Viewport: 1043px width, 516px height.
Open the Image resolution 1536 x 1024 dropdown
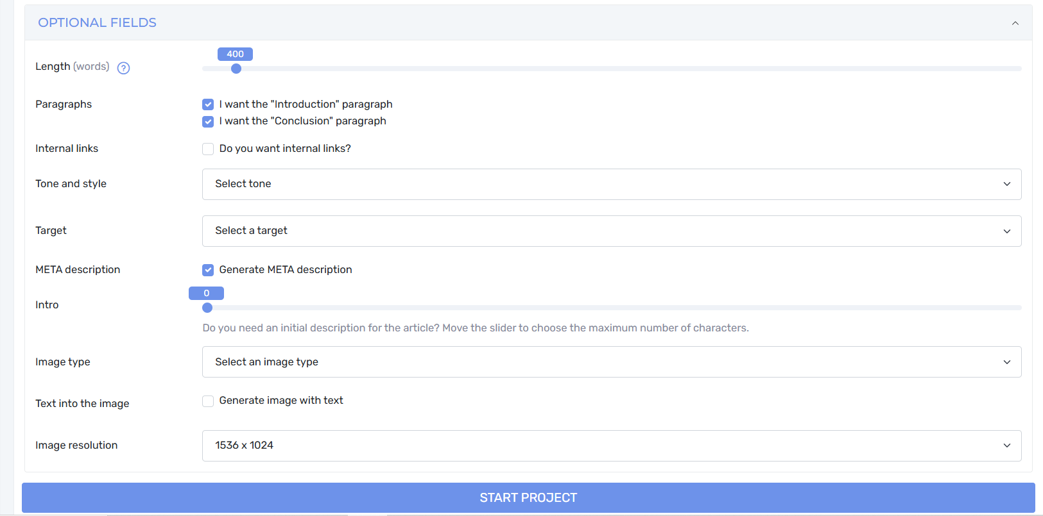pos(612,445)
